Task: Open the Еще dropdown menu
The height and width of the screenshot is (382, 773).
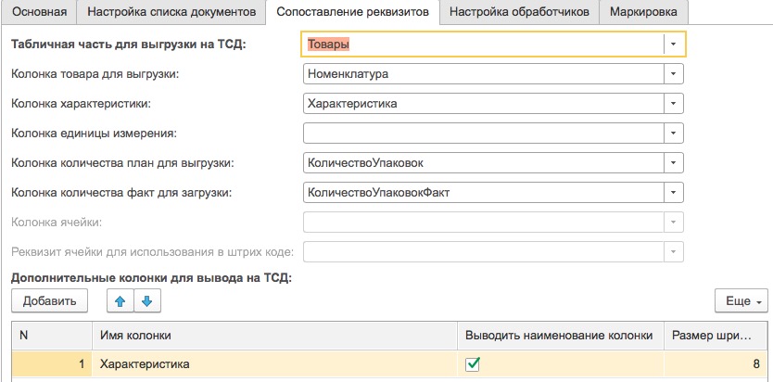Action: point(741,301)
